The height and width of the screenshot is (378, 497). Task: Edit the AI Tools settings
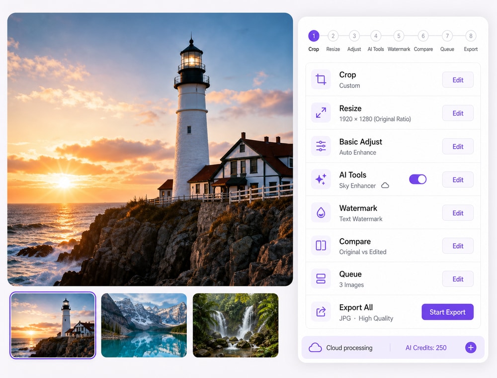point(458,180)
